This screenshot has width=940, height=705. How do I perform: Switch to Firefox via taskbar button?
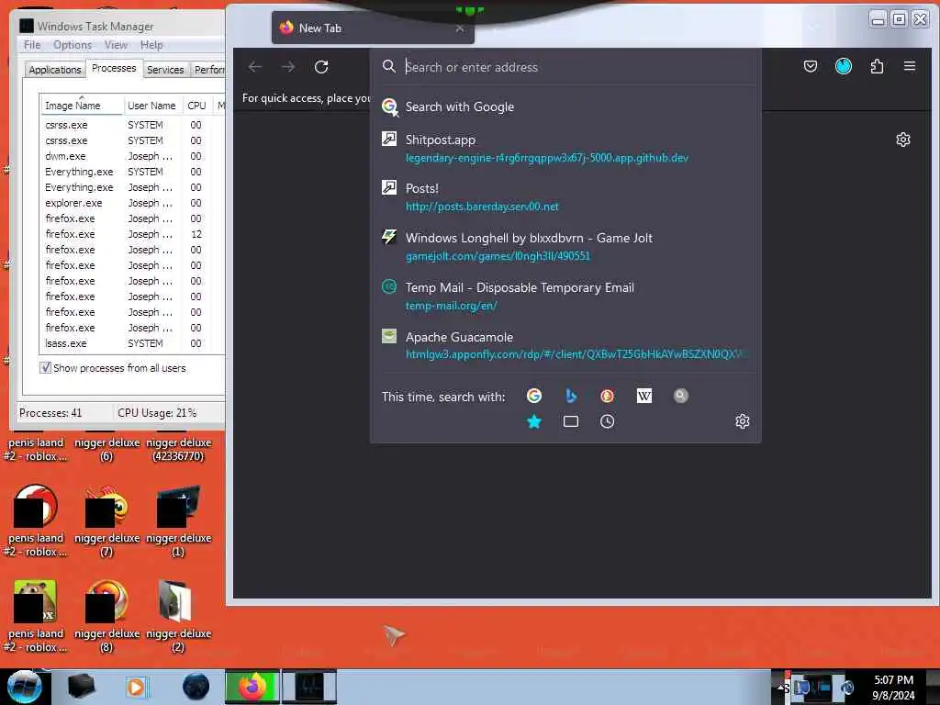click(252, 687)
